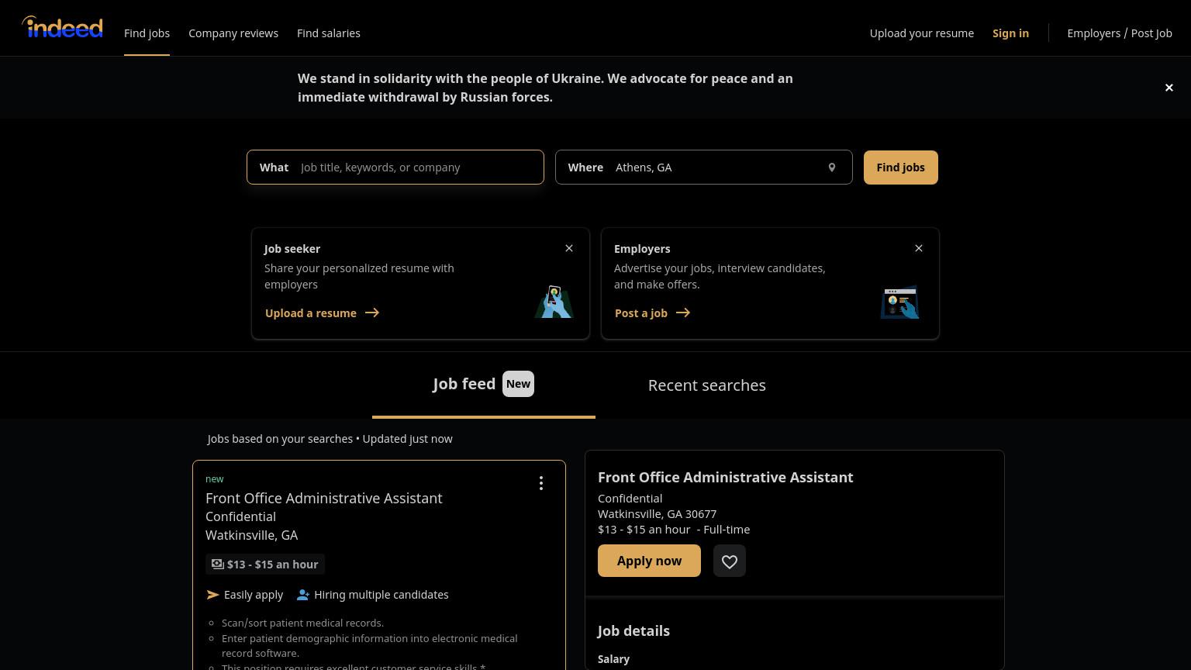Save job with the heart icon

pos(730,561)
